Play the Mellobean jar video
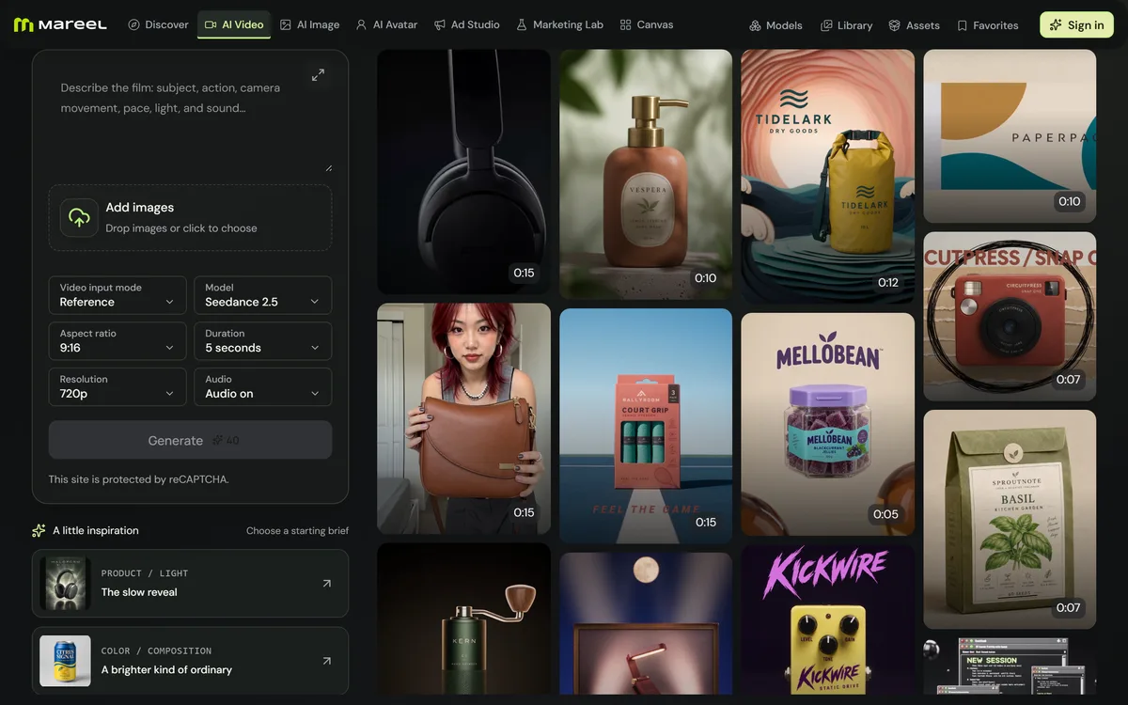 click(x=827, y=425)
